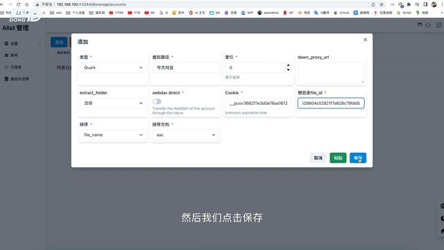This screenshot has height=250, width=444.
Task: Decrease the 索引 value with down arrow
Action: pyautogui.click(x=289, y=69)
